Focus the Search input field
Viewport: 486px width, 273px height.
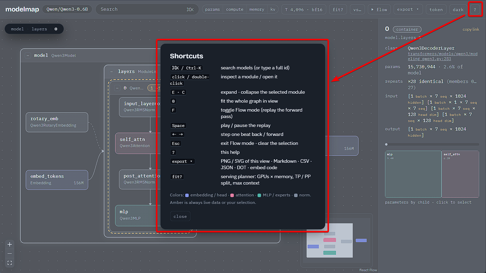tap(147, 9)
